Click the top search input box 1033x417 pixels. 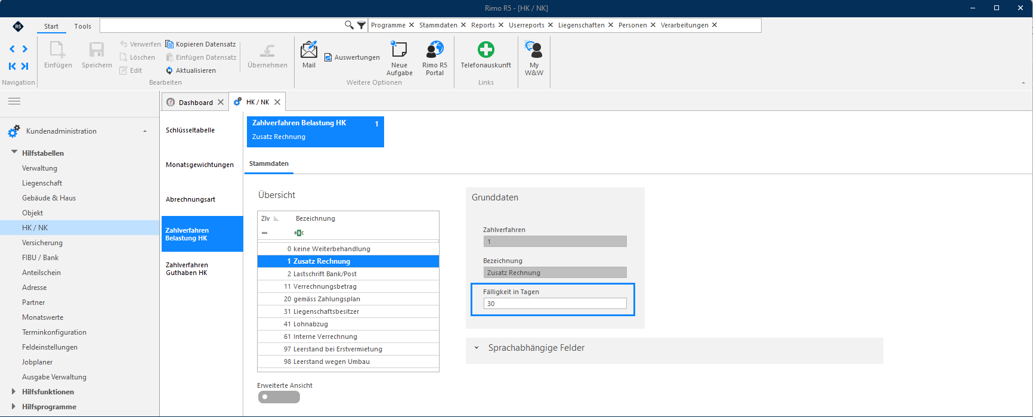[x=222, y=25]
